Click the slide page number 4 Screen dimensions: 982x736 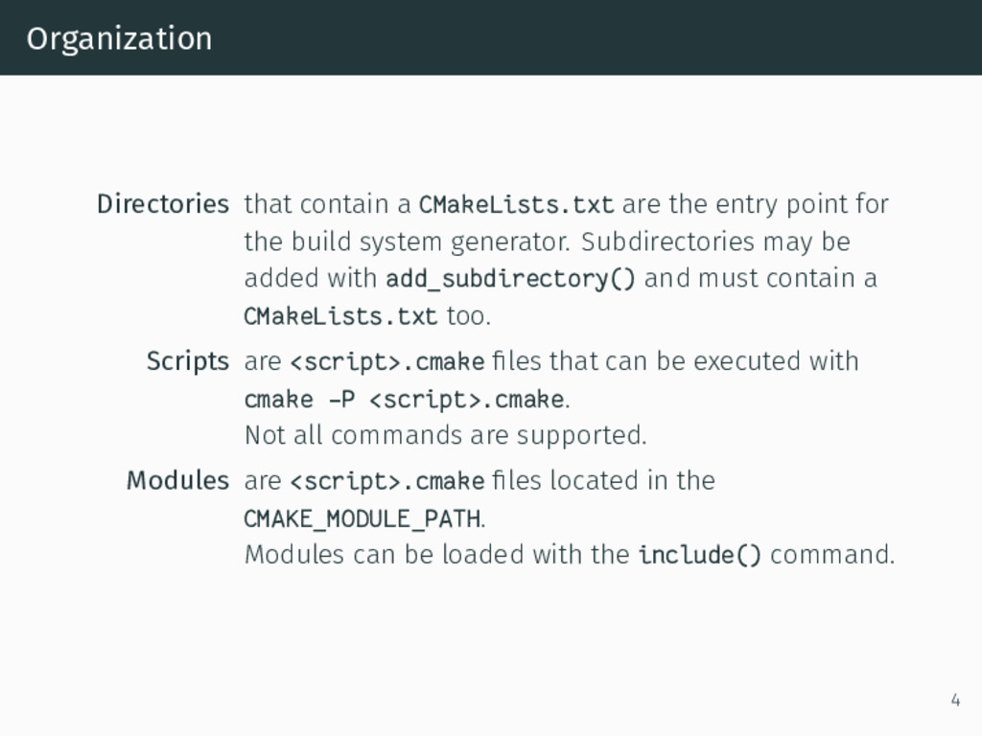pyautogui.click(x=955, y=700)
